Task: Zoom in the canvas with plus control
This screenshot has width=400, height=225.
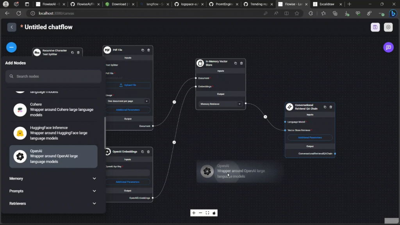Action: click(194, 213)
